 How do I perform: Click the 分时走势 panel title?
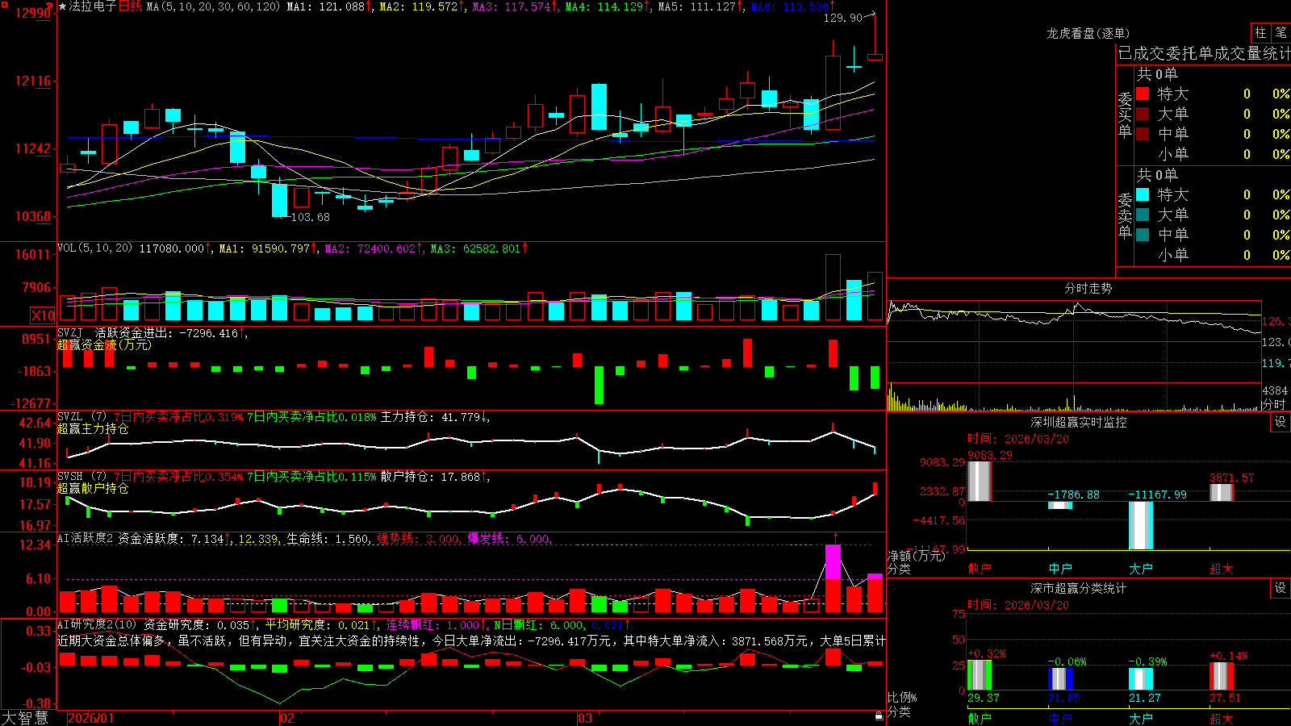(x=1088, y=288)
